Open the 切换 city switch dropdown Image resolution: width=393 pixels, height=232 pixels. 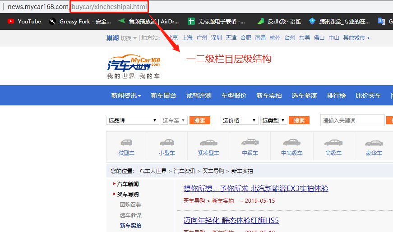[x=129, y=38]
